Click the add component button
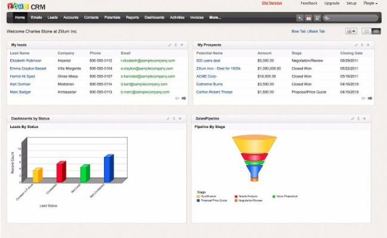387x238 pixels. [351, 32]
